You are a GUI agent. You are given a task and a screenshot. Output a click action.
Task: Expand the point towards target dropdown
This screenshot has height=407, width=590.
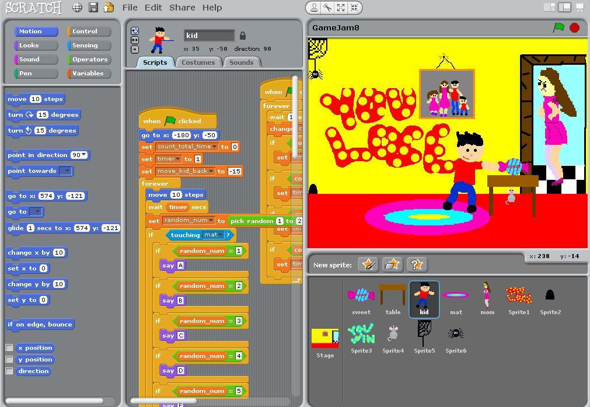(66, 171)
